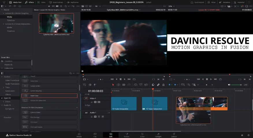Activate Dynamic Trim Mode icon
The image size is (253, 138).
[129, 85]
